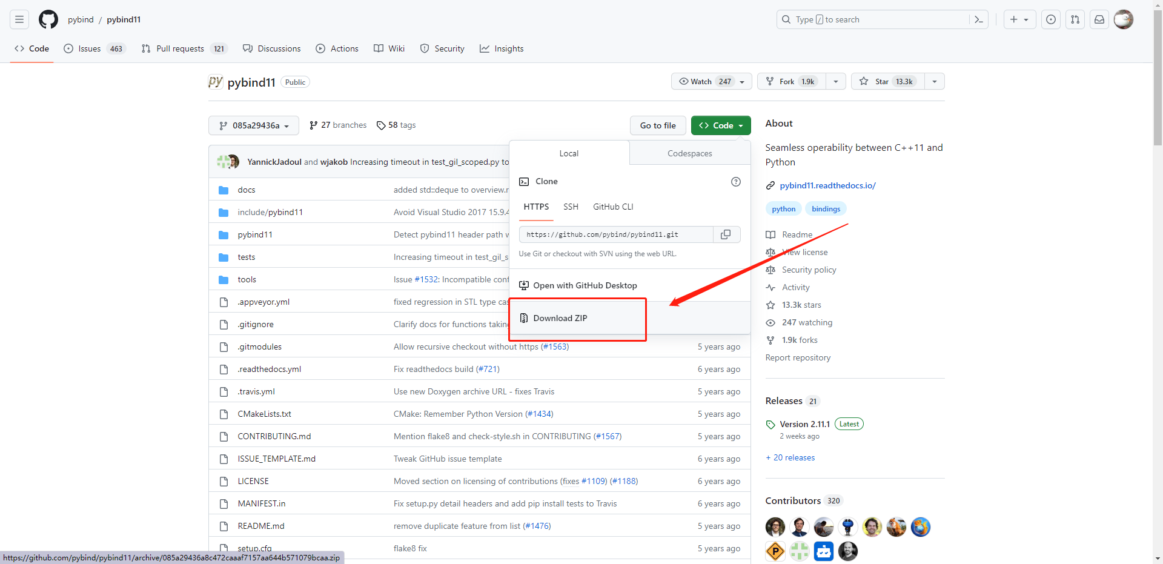Open the command palette icon
The image size is (1163, 564).
(978, 19)
